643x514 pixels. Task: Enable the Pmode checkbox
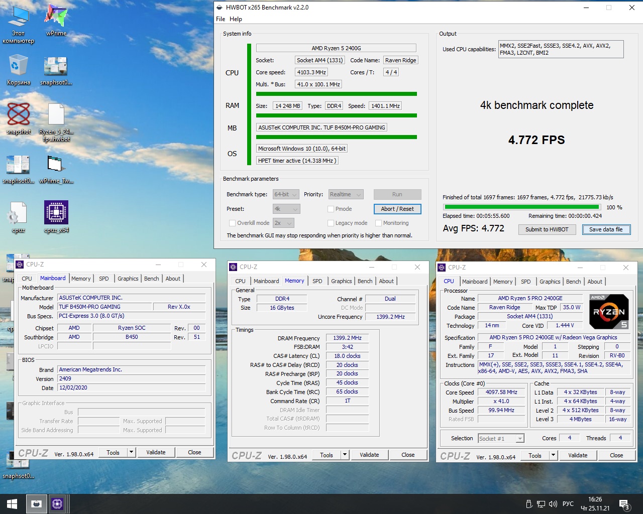331,209
